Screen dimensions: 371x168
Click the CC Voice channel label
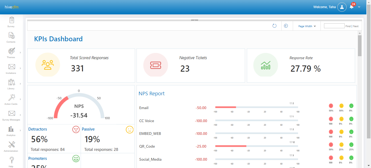[x=147, y=121]
